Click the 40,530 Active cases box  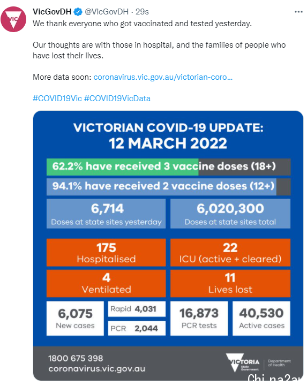click(261, 319)
